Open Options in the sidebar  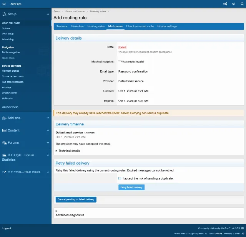point(6,28)
